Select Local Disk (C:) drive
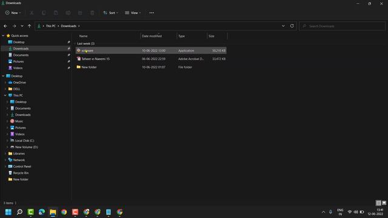The height and width of the screenshot is (218, 388). point(24,140)
